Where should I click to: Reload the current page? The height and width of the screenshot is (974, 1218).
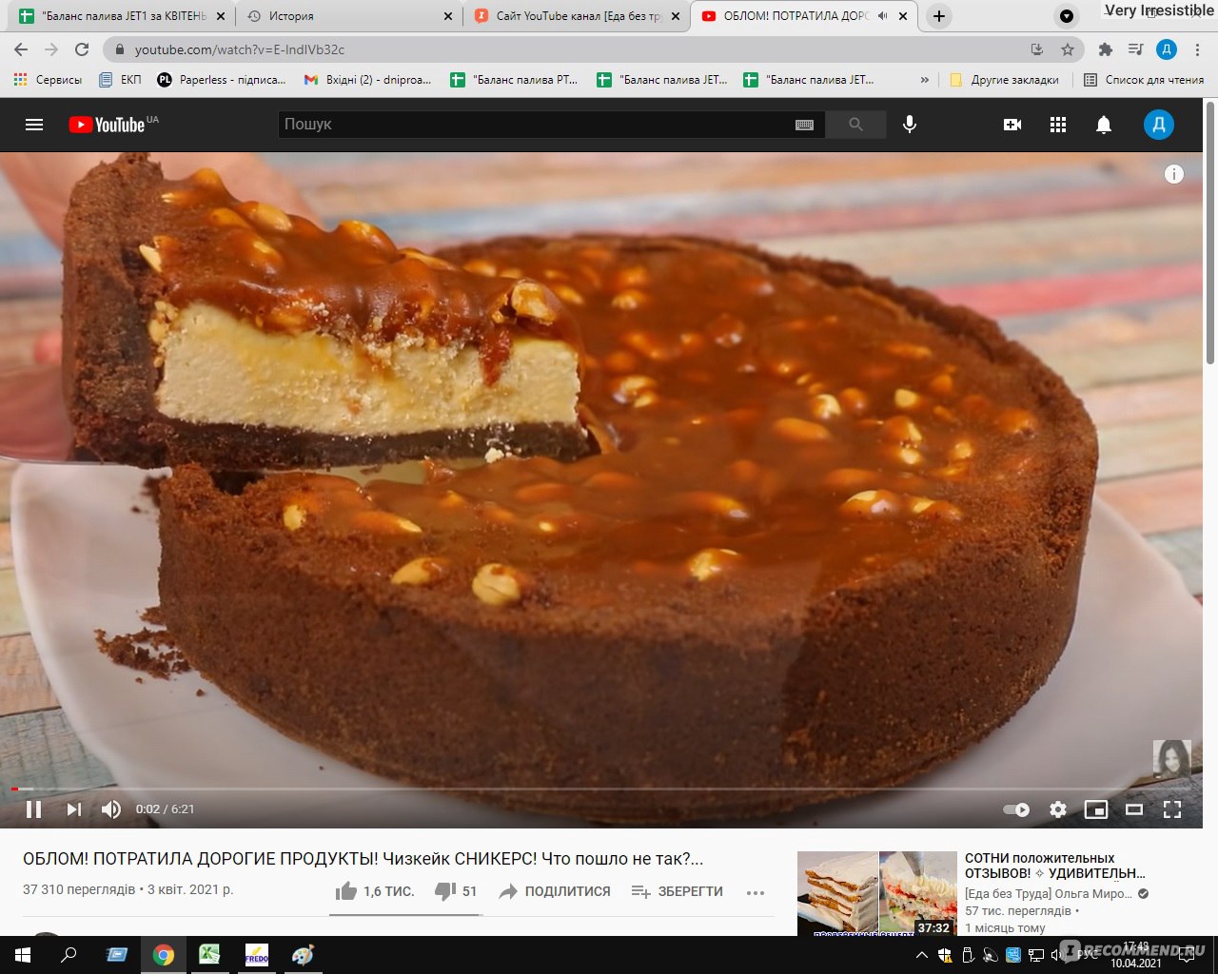pyautogui.click(x=82, y=49)
